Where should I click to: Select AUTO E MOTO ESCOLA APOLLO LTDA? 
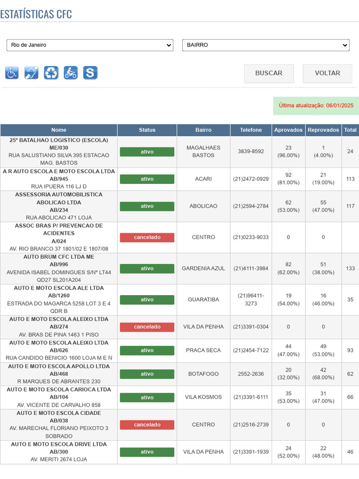click(59, 366)
